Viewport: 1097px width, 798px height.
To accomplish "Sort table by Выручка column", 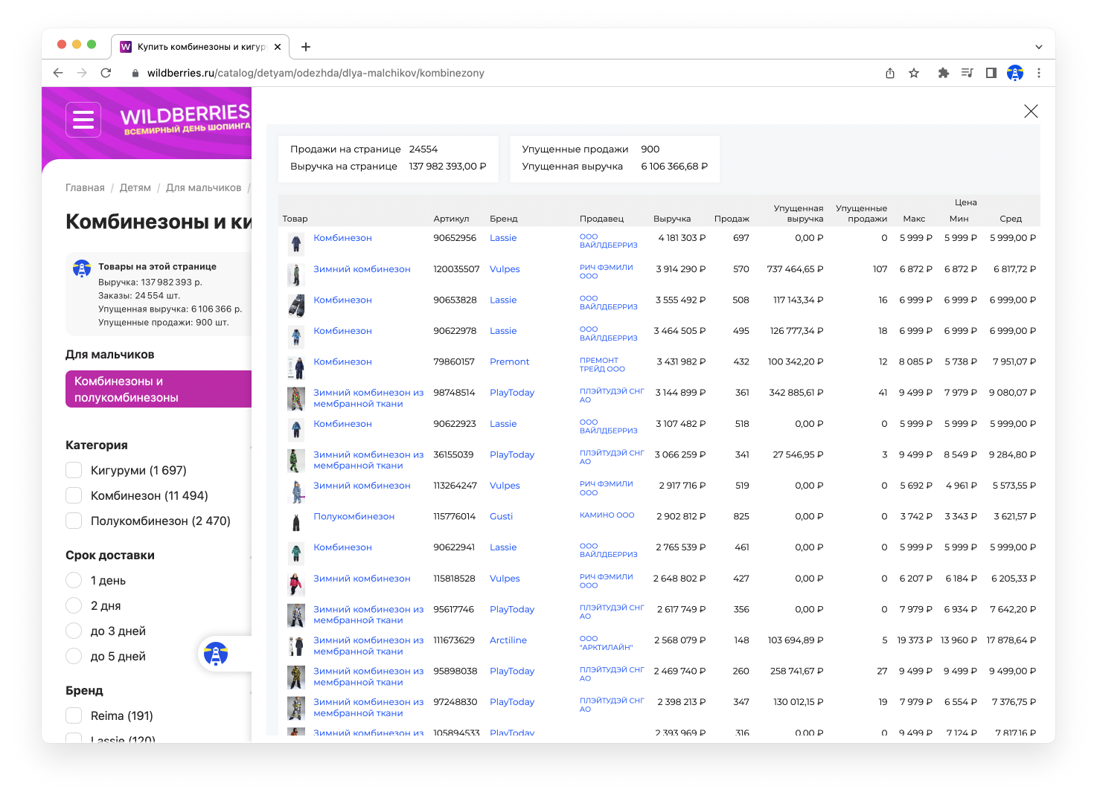I will pos(672,219).
